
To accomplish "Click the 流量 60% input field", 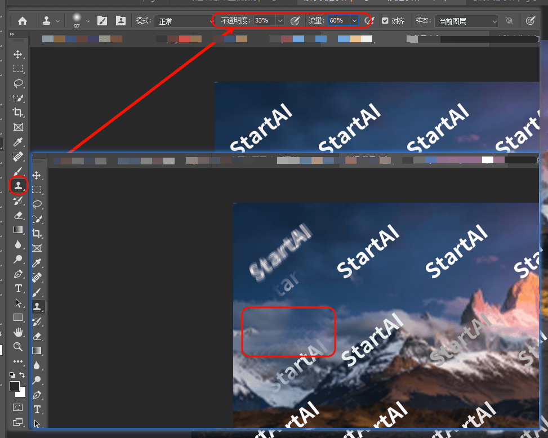I will pyautogui.click(x=338, y=20).
